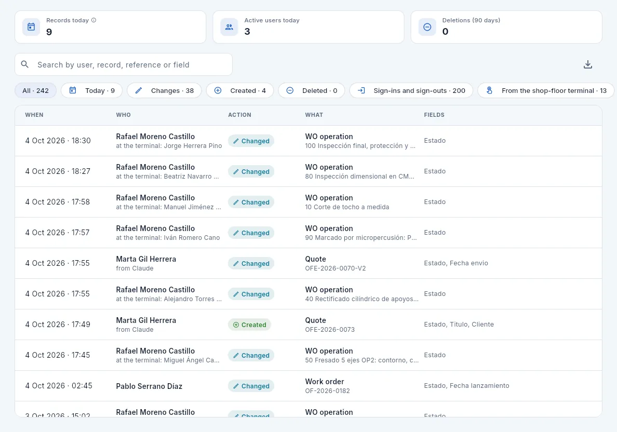
Task: Focus the search by user field
Action: (x=124, y=64)
